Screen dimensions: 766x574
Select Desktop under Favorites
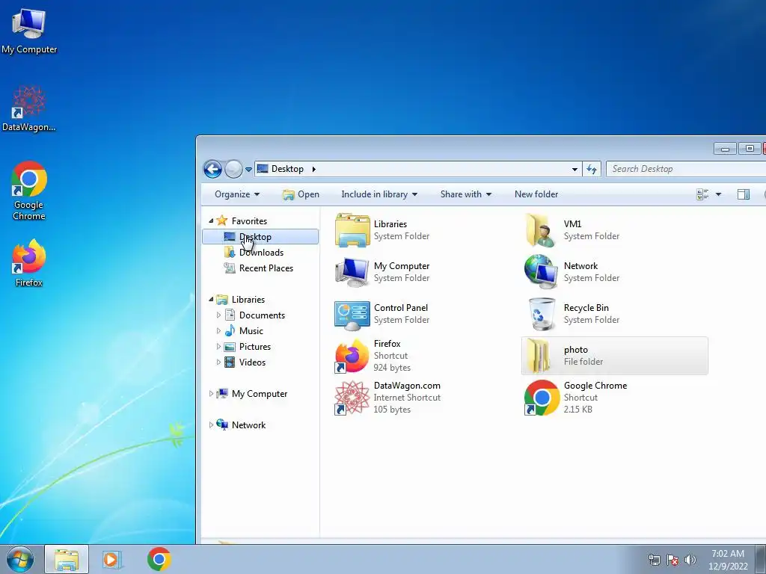pos(260,237)
